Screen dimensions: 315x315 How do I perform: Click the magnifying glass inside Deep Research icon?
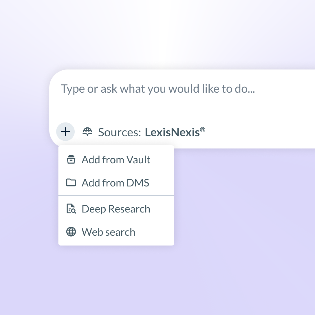click(x=73, y=211)
